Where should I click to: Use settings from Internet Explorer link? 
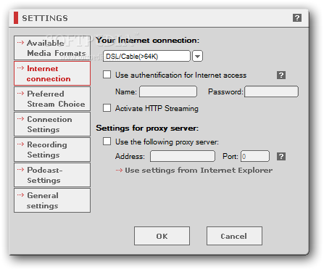(194, 171)
